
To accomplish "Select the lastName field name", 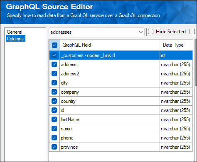I will coord(110,120).
